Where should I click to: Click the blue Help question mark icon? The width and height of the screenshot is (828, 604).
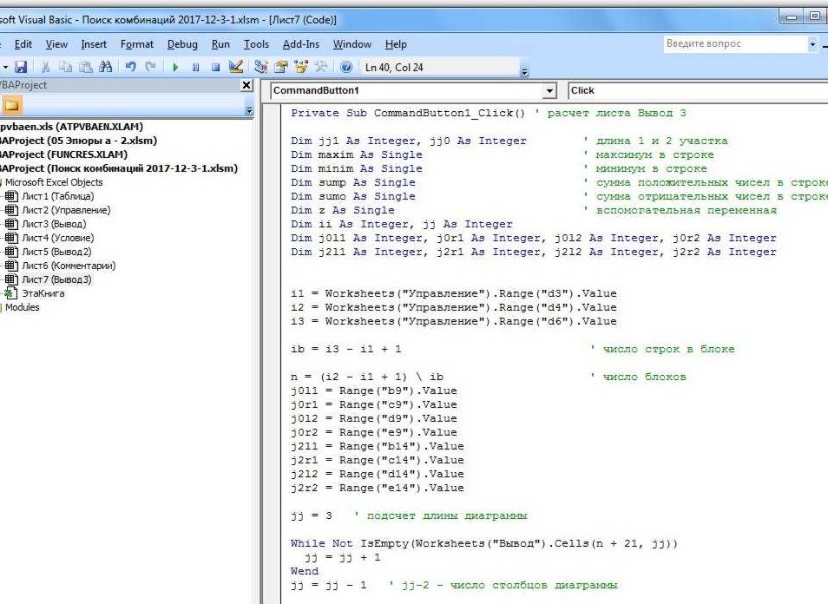346,67
